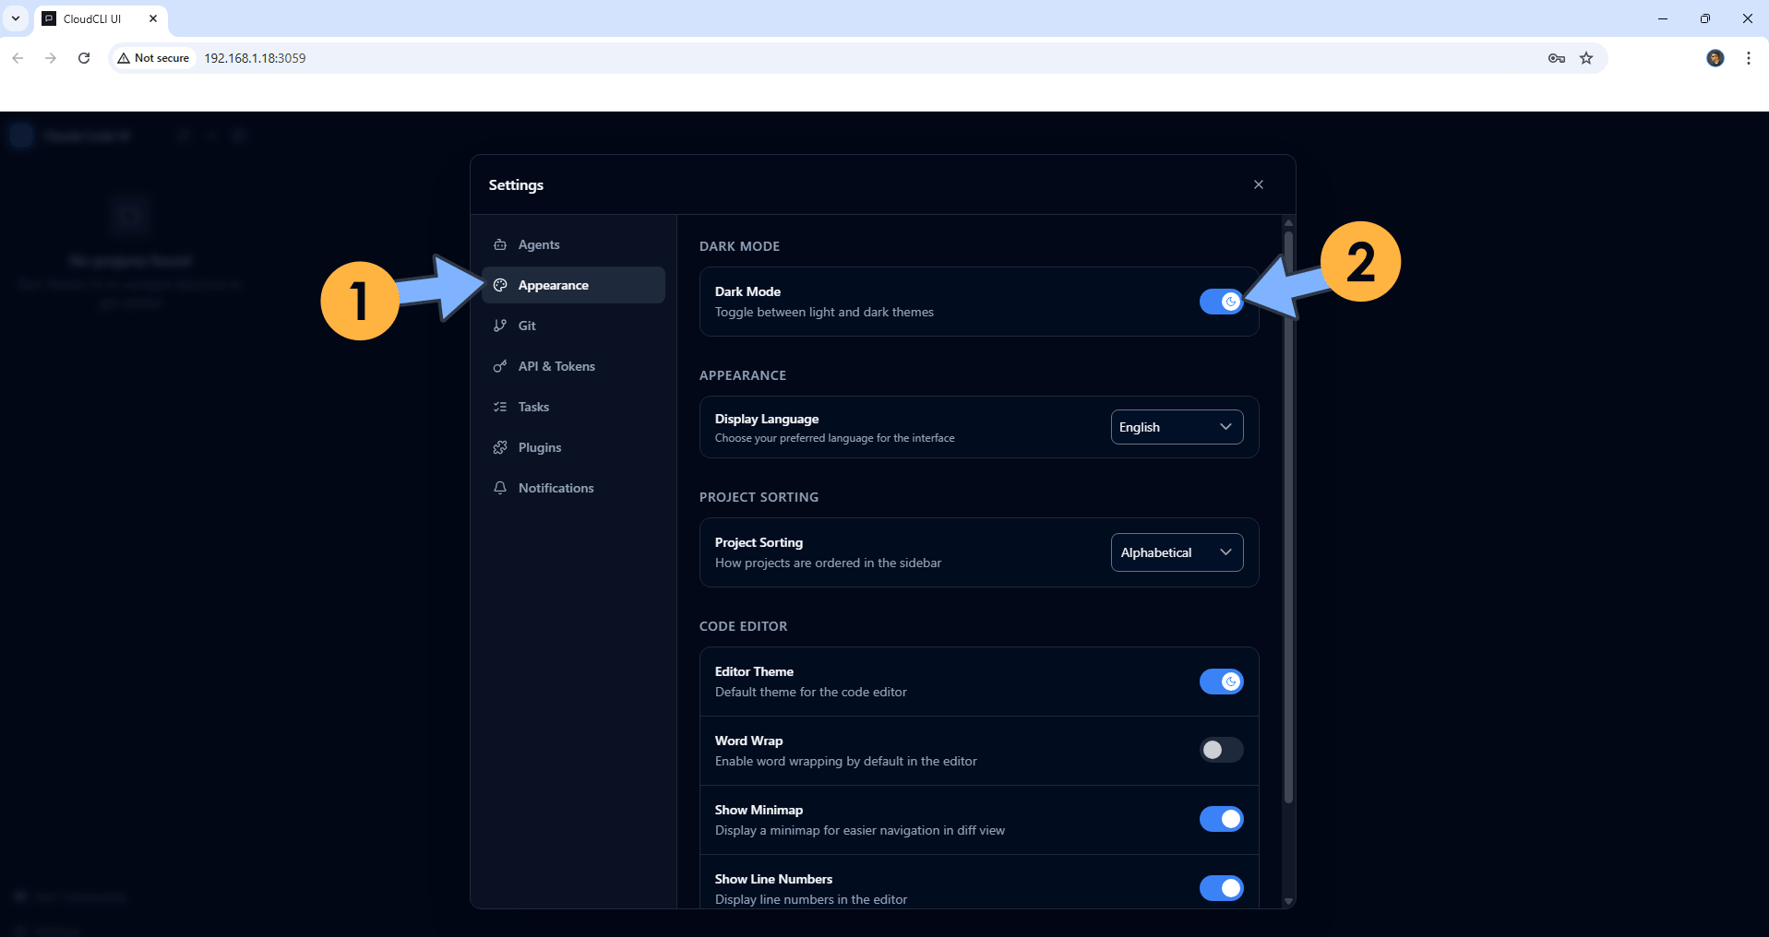Open the Git settings section
The height and width of the screenshot is (937, 1769).
click(x=527, y=326)
